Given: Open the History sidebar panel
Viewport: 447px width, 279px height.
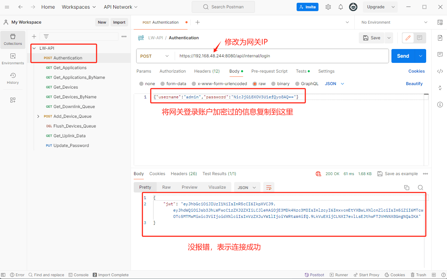Looking at the screenshot, I should 13,79.
